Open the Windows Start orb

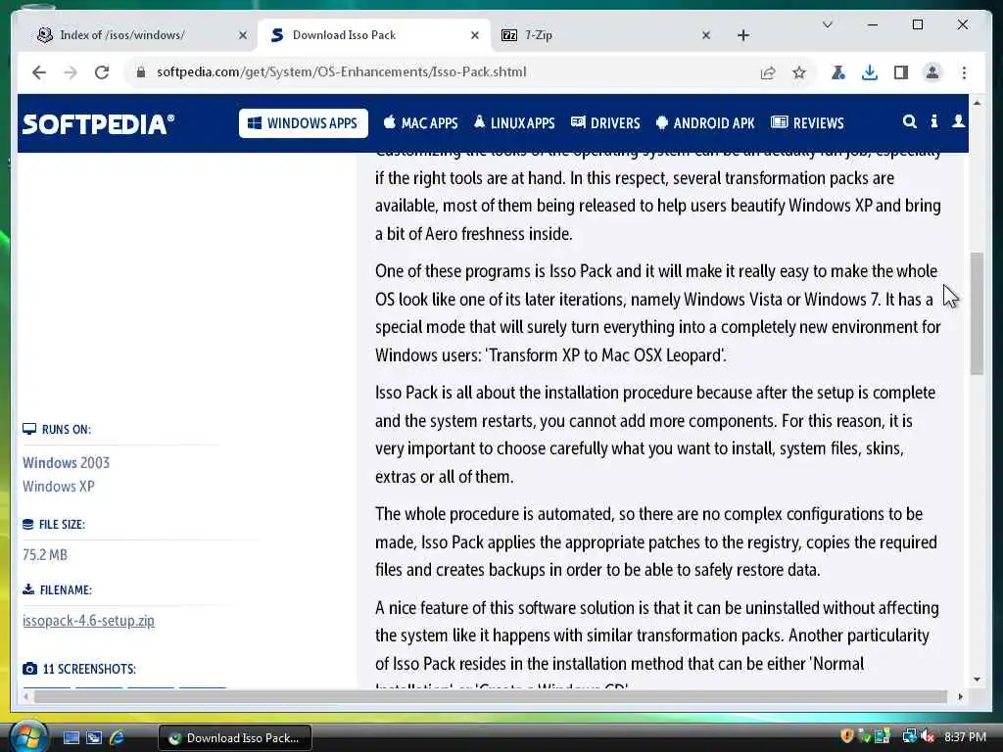28,737
